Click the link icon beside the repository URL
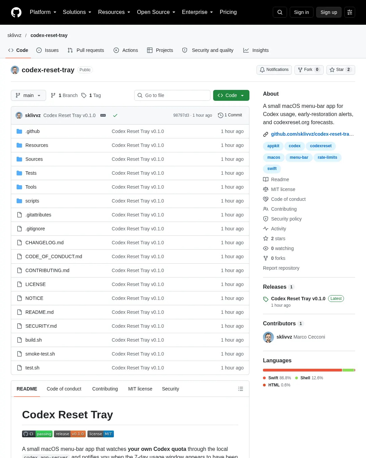This screenshot has height=458, width=366. point(266,134)
